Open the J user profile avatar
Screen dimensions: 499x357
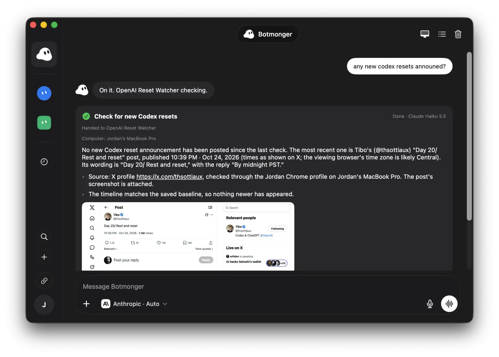coord(44,305)
